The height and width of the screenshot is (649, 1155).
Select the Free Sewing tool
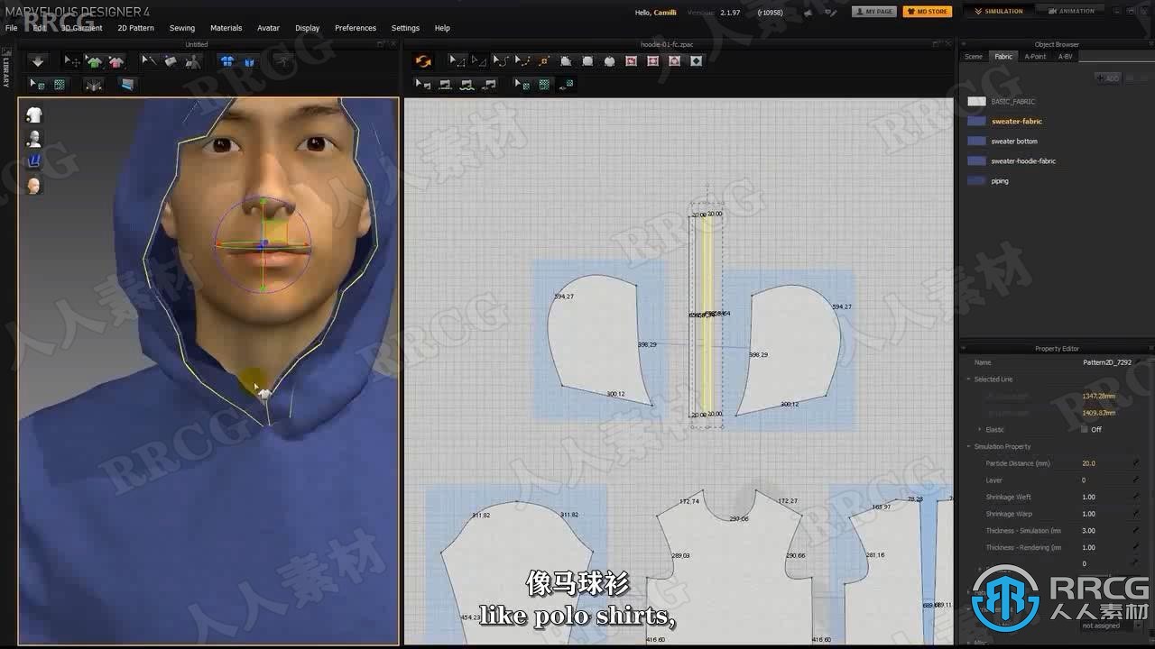click(467, 84)
